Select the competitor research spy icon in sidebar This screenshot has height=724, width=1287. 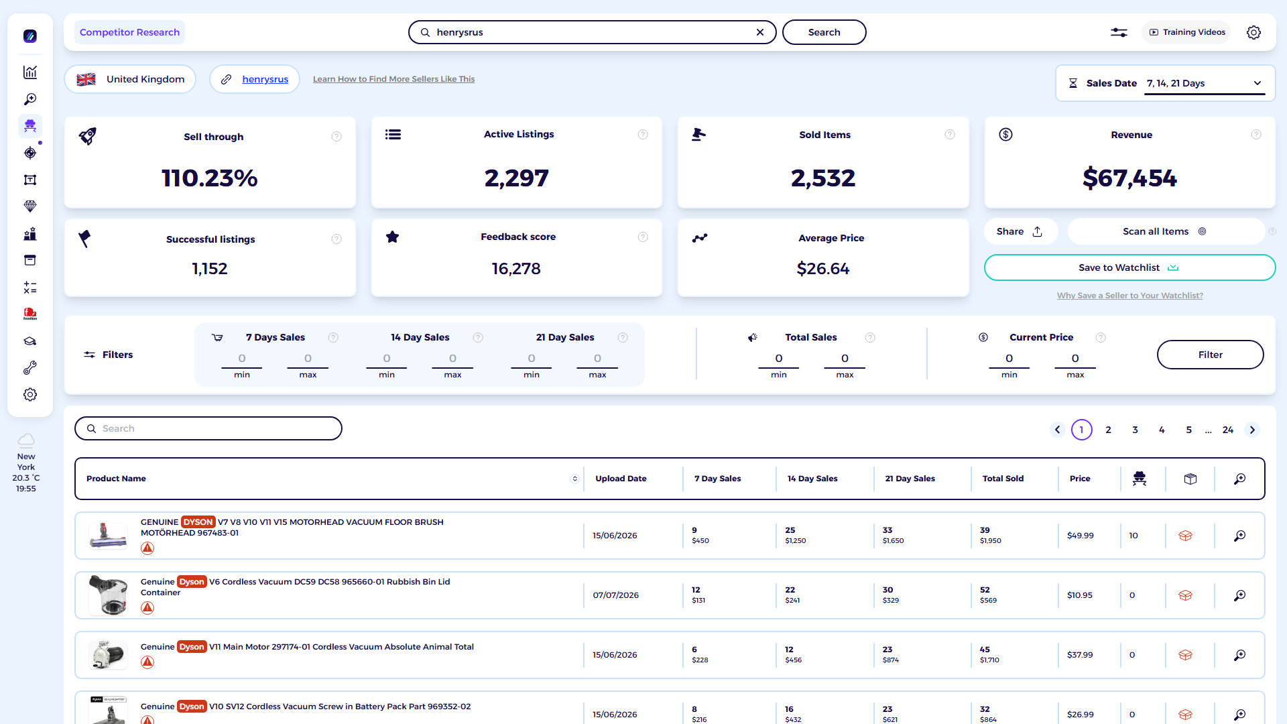pyautogui.click(x=30, y=126)
